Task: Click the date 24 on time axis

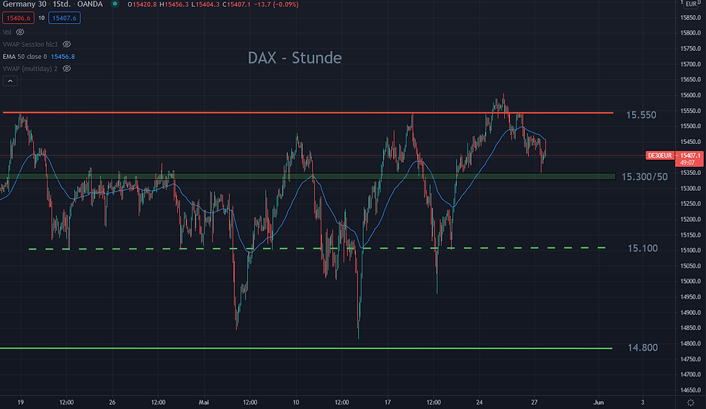Action: point(479,403)
